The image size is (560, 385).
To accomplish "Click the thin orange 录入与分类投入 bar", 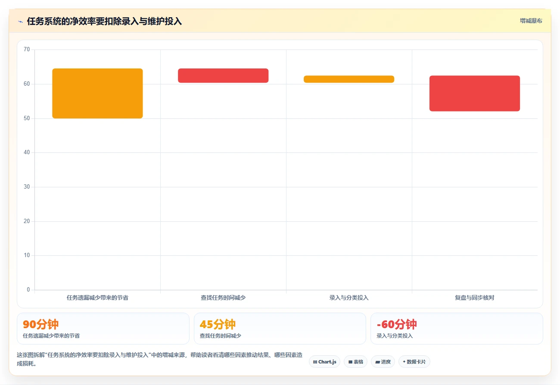I will (349, 79).
